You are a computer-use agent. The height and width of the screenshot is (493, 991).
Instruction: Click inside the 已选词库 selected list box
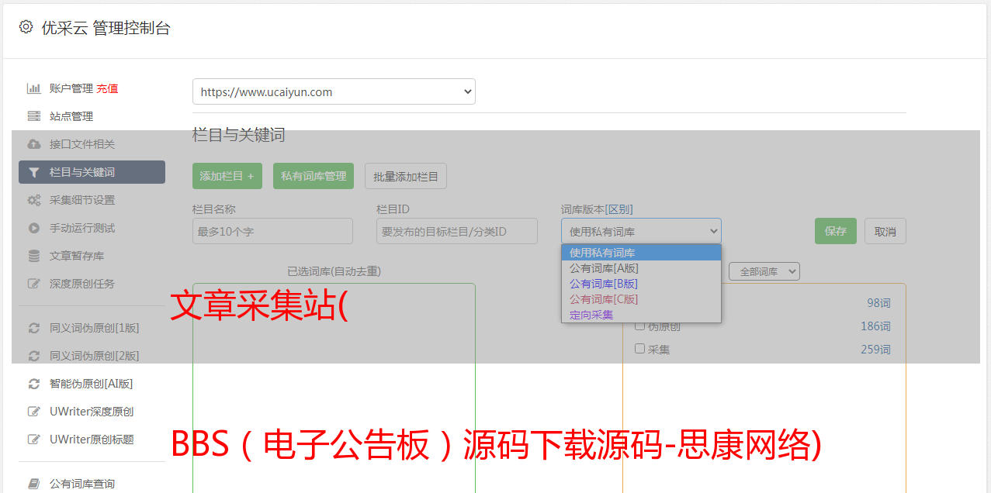[x=334, y=388]
